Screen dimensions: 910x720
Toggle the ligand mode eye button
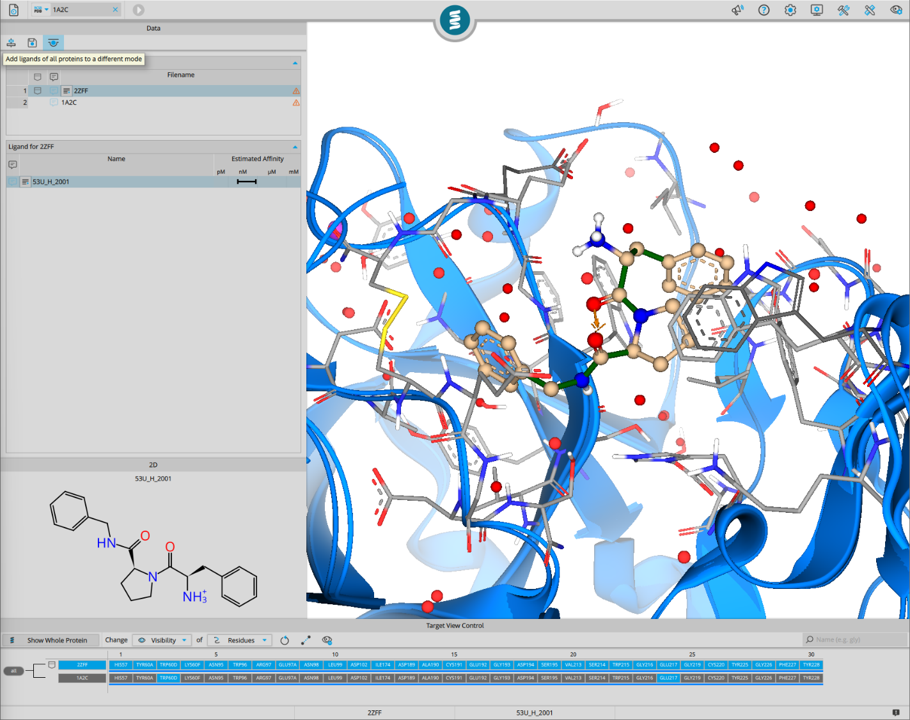click(x=53, y=43)
